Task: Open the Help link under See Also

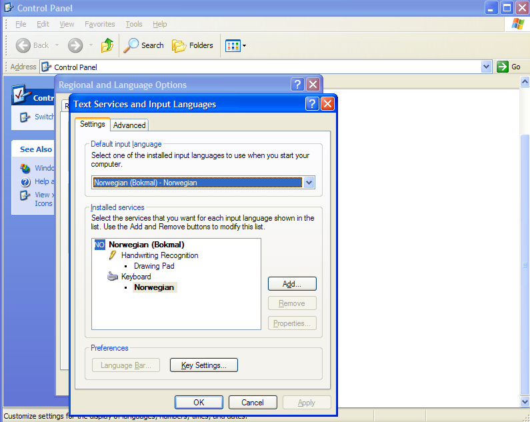Action: click(44, 181)
